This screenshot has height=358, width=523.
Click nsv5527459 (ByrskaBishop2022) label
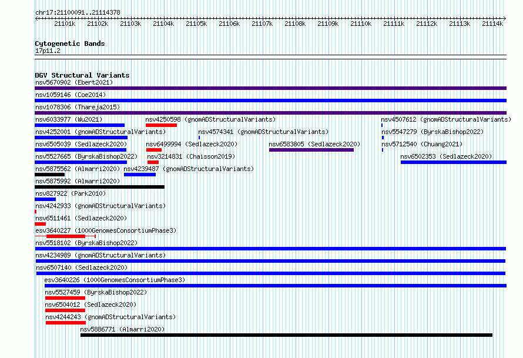coord(96,292)
